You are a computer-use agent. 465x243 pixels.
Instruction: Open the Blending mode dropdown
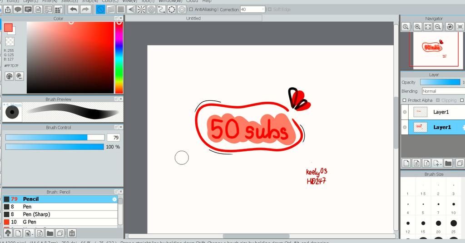click(x=443, y=91)
